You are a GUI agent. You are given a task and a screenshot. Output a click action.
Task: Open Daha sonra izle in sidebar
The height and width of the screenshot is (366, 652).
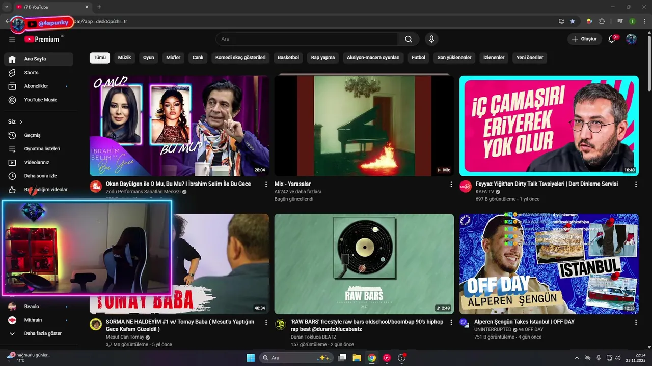coord(39,176)
